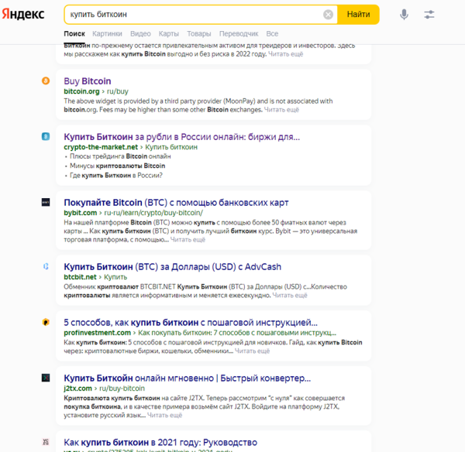This screenshot has height=452, width=465.
Task: Open the Все menu item
Action: point(271,34)
